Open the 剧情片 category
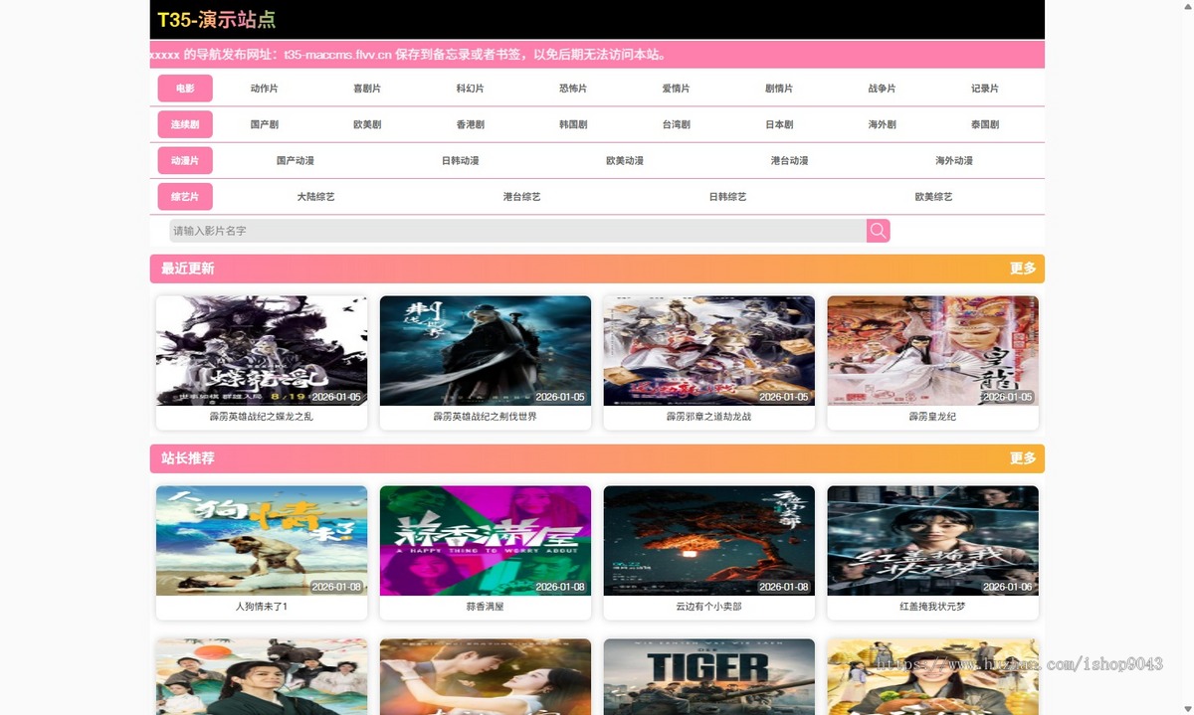 779,89
